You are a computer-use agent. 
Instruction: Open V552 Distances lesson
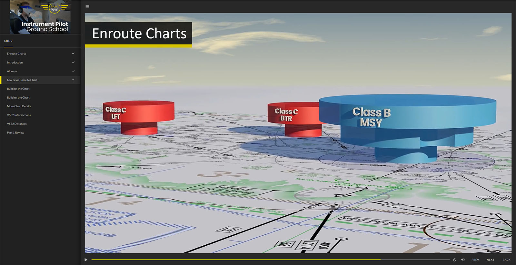pos(17,124)
